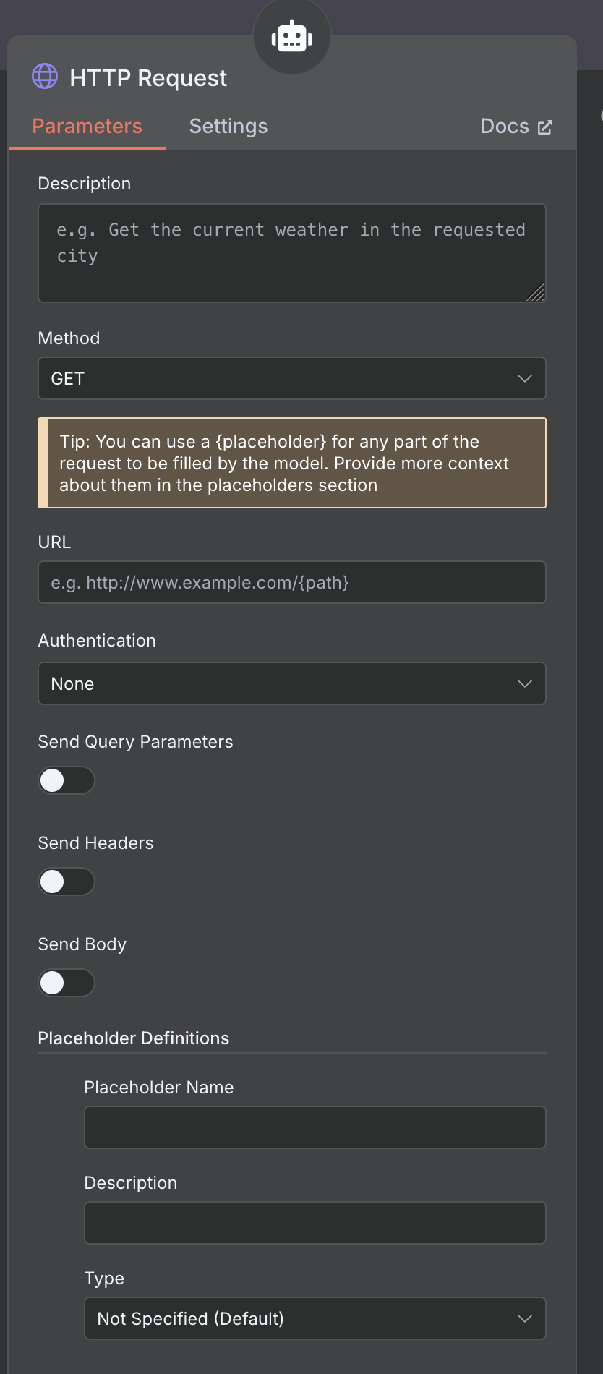The width and height of the screenshot is (603, 1374).
Task: Click the Description textarea resize handle
Action: point(536,293)
